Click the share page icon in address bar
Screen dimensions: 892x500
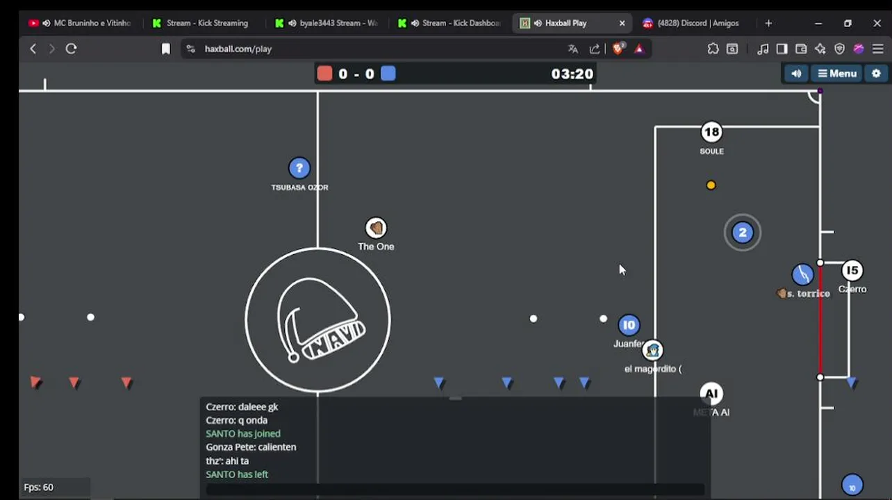tap(595, 49)
